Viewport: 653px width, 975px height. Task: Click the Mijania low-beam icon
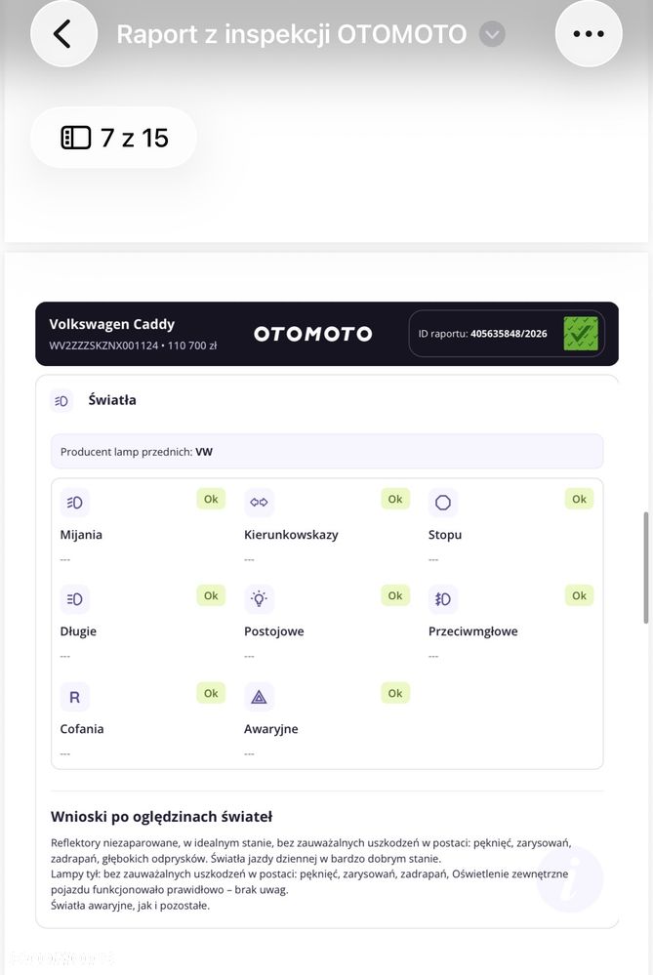click(74, 503)
